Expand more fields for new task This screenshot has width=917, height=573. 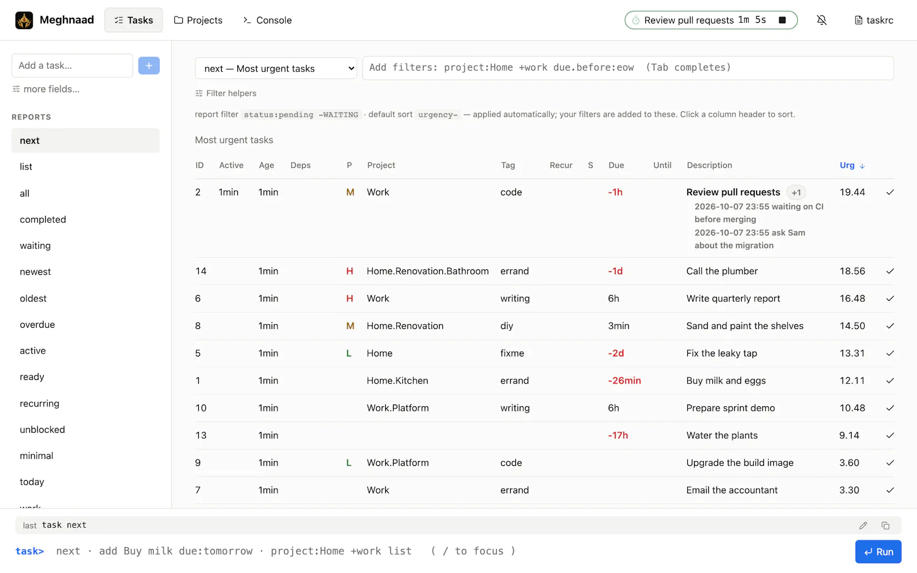(x=46, y=89)
